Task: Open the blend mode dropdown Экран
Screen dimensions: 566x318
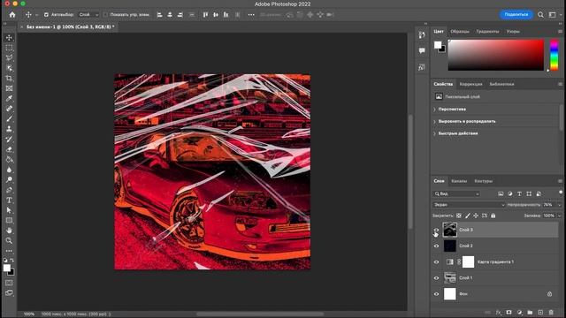Action: click(469, 205)
